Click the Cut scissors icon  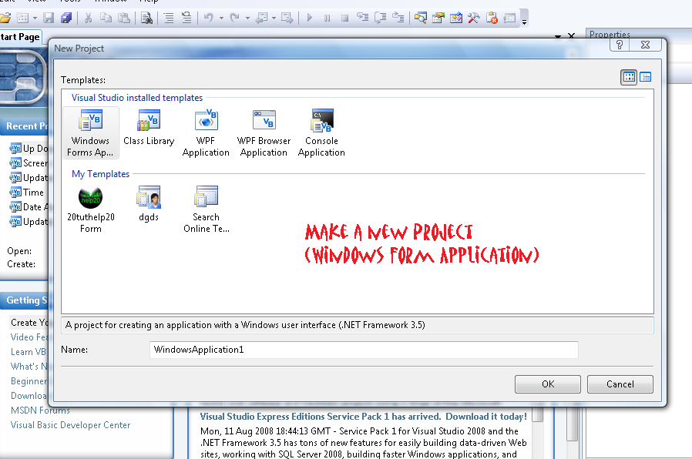[x=89, y=18]
